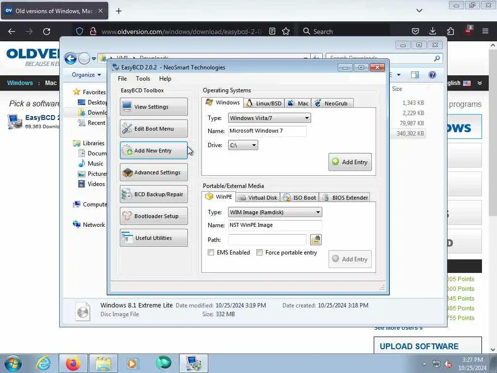The height and width of the screenshot is (373, 497).
Task: Open a new Firefox tab
Action: 118,11
